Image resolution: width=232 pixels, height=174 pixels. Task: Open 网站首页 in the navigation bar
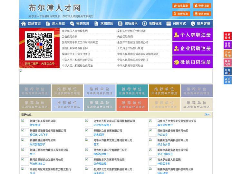click(x=34, y=24)
